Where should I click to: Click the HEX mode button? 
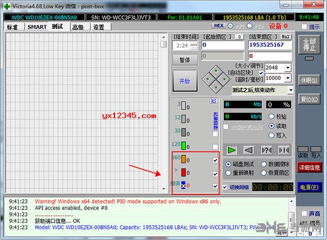click(x=219, y=26)
